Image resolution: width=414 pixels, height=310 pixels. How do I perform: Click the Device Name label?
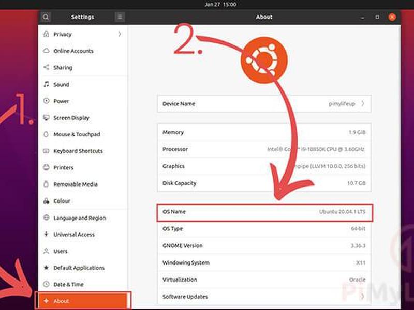point(179,104)
